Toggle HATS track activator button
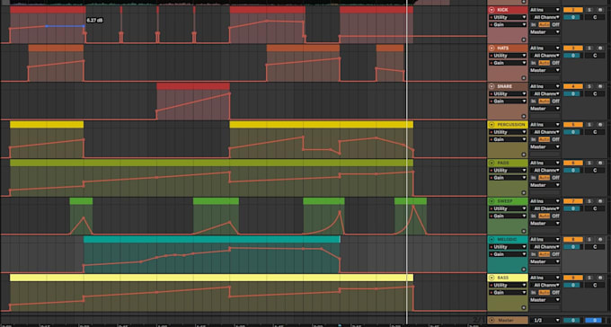Viewport: 611px width, 327px height. click(573, 48)
